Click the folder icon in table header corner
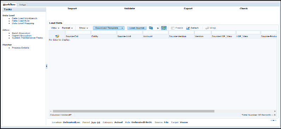281x129 pixels. click(x=57, y=36)
